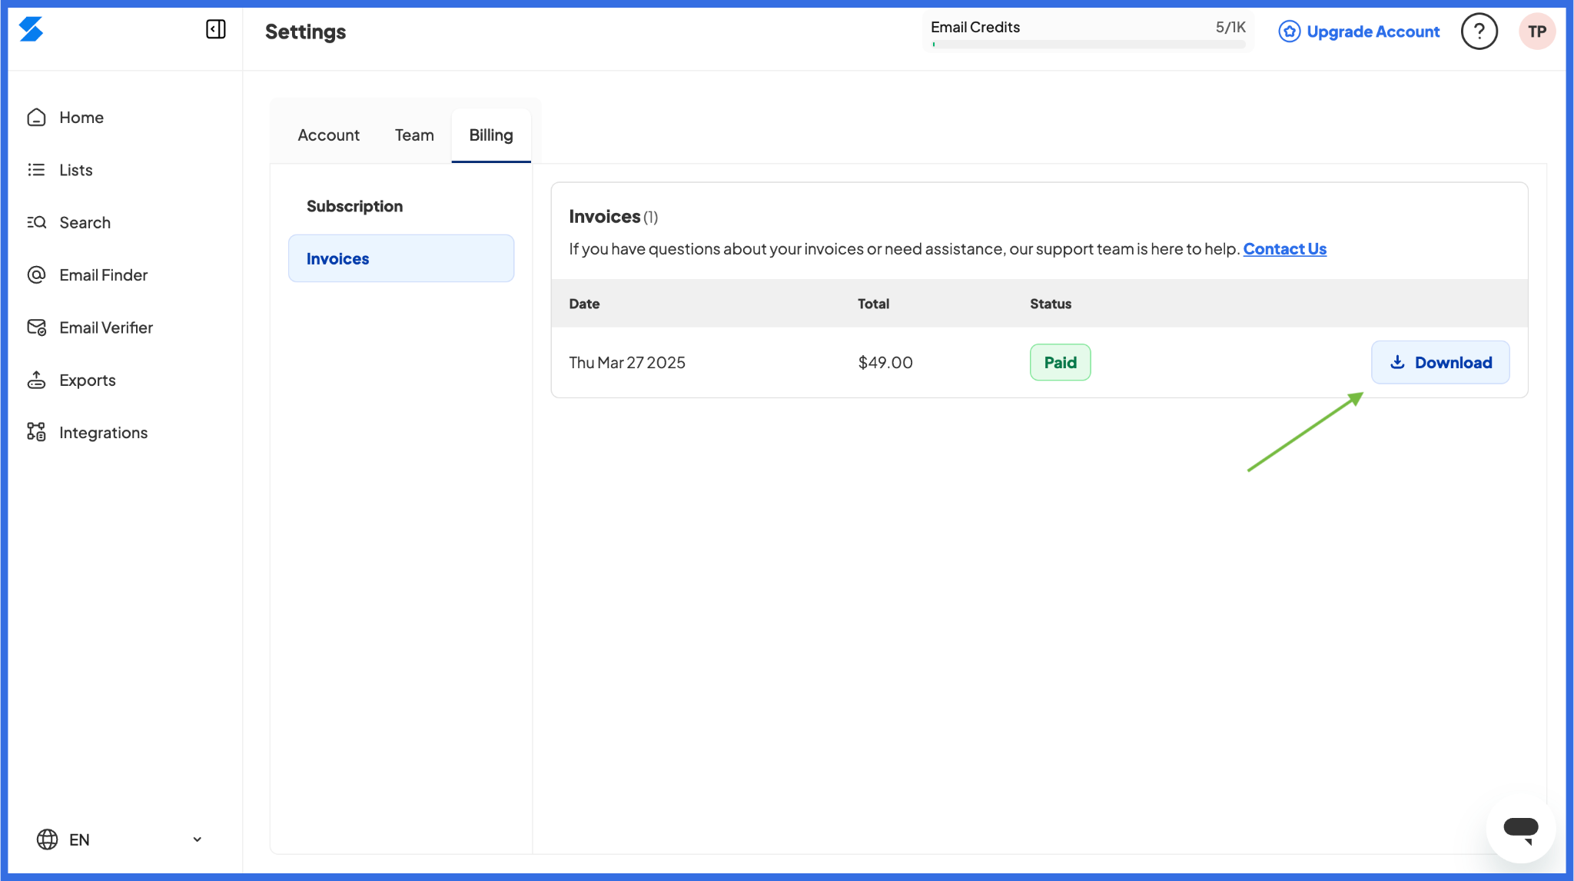Open the help question mark icon

pyautogui.click(x=1479, y=32)
